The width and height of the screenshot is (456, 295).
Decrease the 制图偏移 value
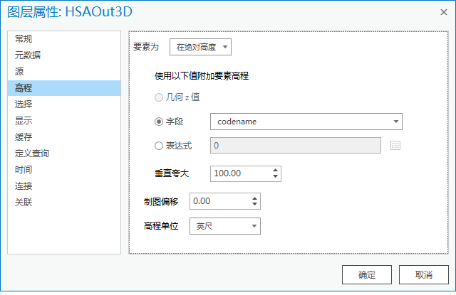point(254,205)
